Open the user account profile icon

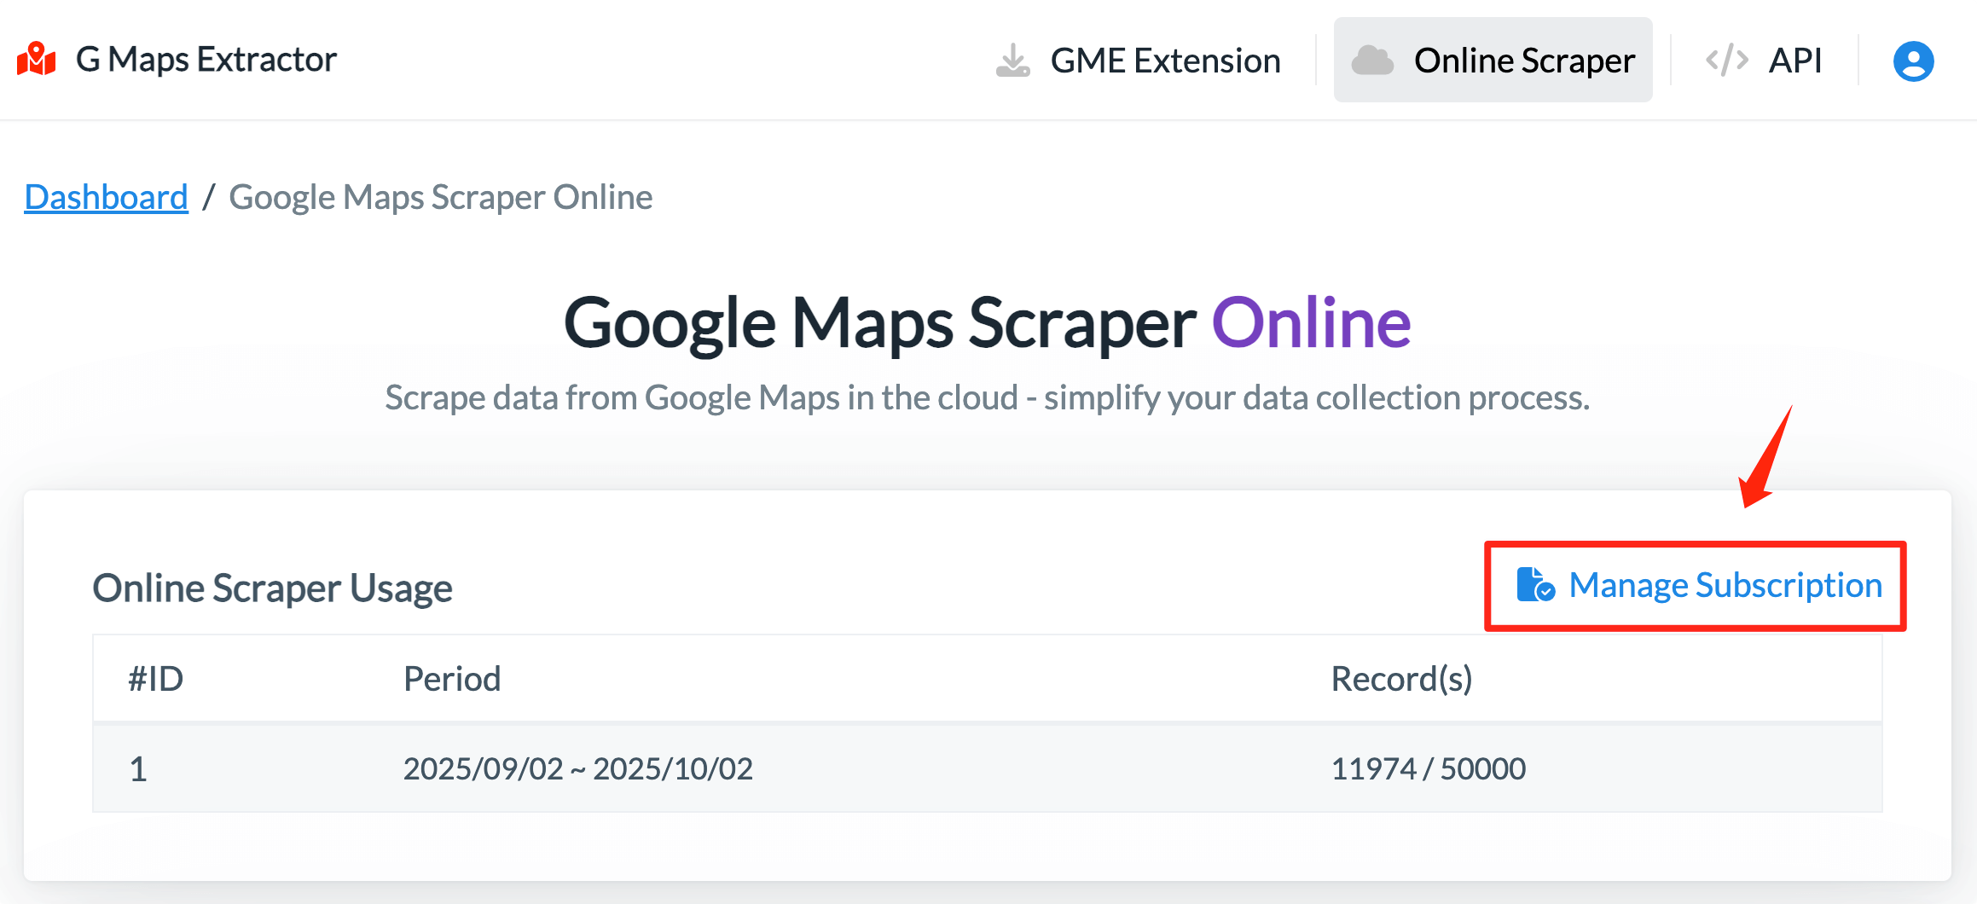[1914, 61]
